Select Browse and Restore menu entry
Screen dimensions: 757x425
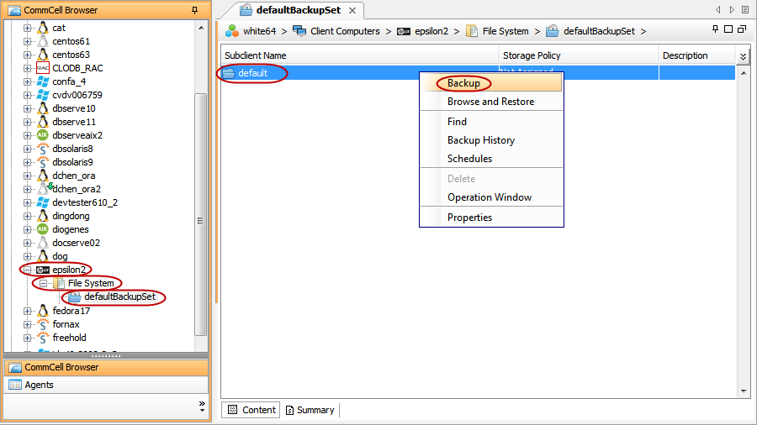tap(490, 102)
